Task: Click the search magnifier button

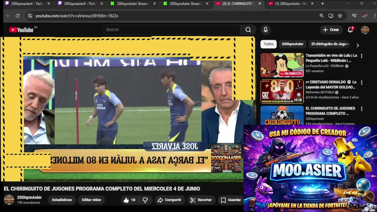Action: [x=248, y=30]
